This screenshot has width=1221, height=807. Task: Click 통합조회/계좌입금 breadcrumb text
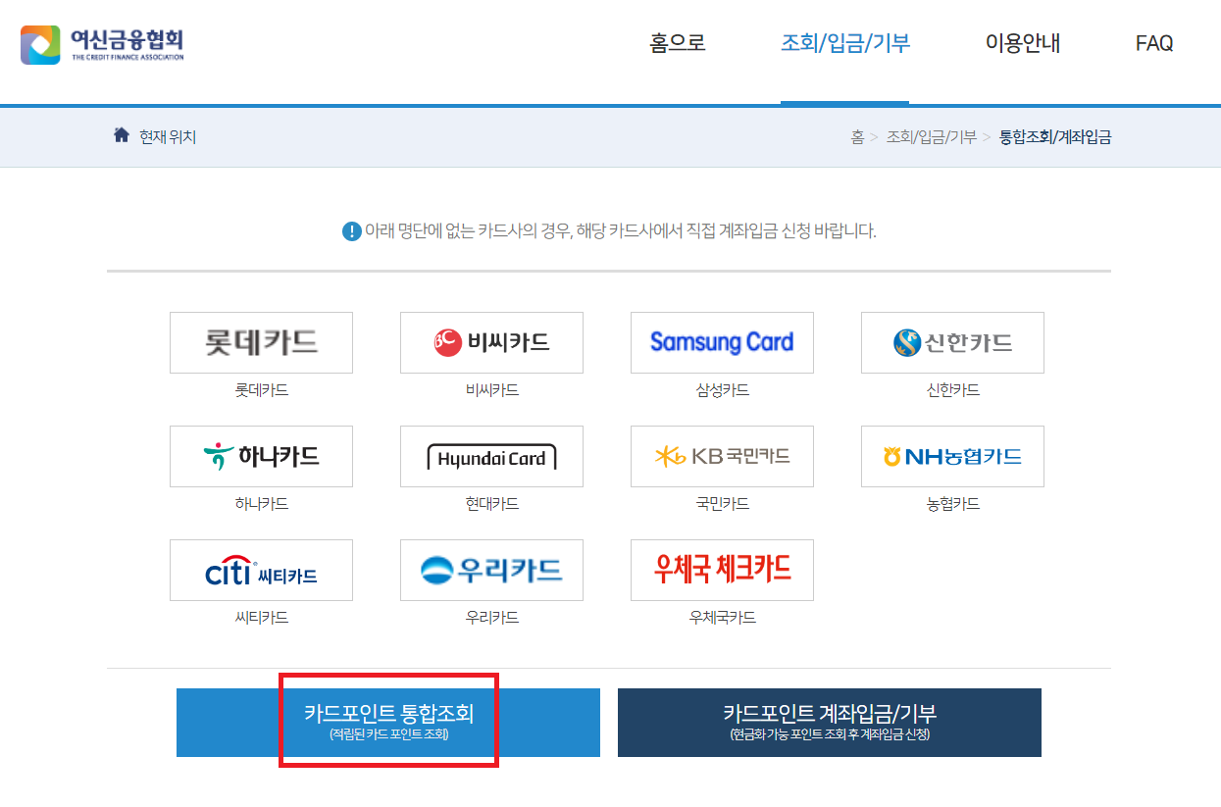(x=1055, y=137)
